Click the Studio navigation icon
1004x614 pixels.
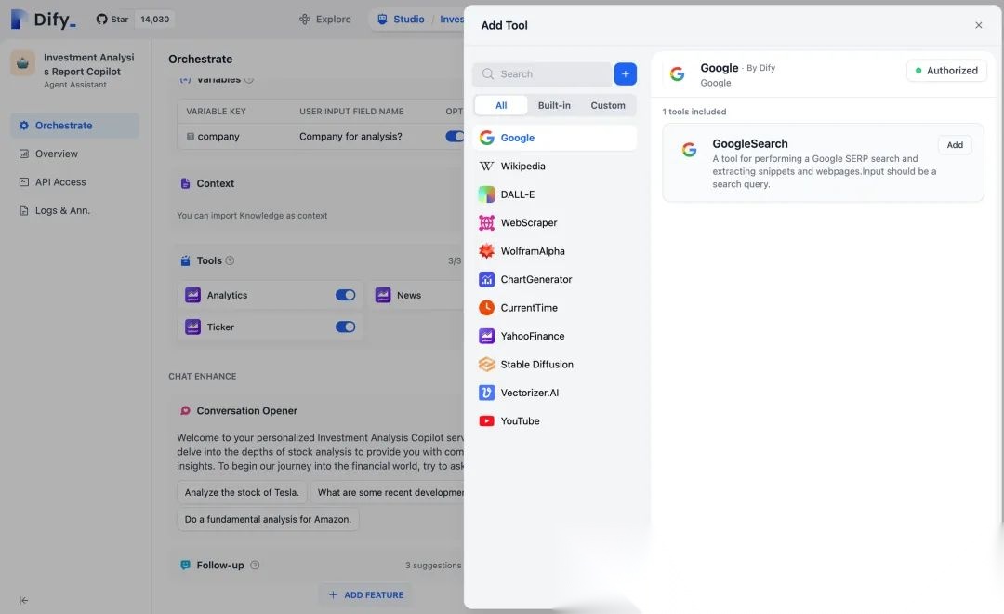(382, 20)
